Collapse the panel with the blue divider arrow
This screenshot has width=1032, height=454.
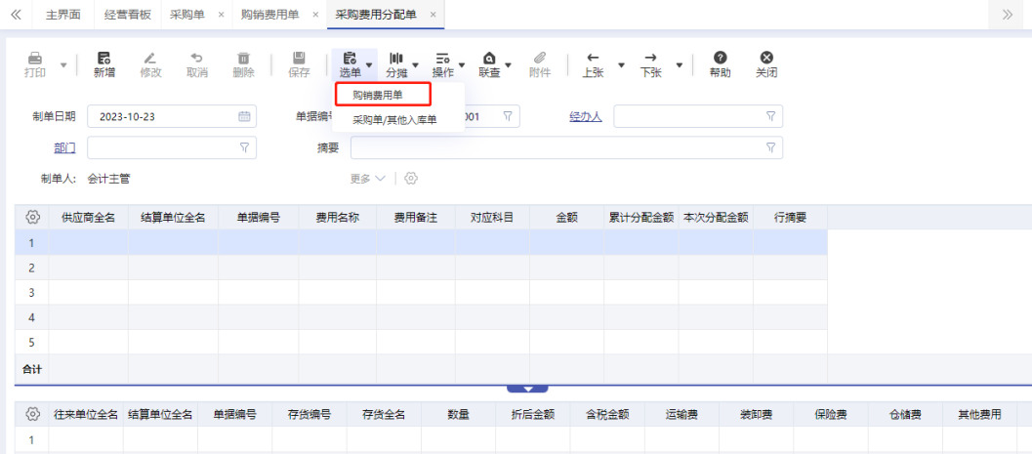[x=527, y=388]
